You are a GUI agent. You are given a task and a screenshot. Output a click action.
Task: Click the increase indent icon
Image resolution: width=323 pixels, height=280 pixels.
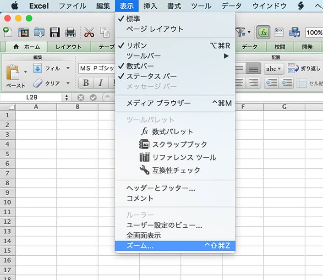[x=286, y=83]
